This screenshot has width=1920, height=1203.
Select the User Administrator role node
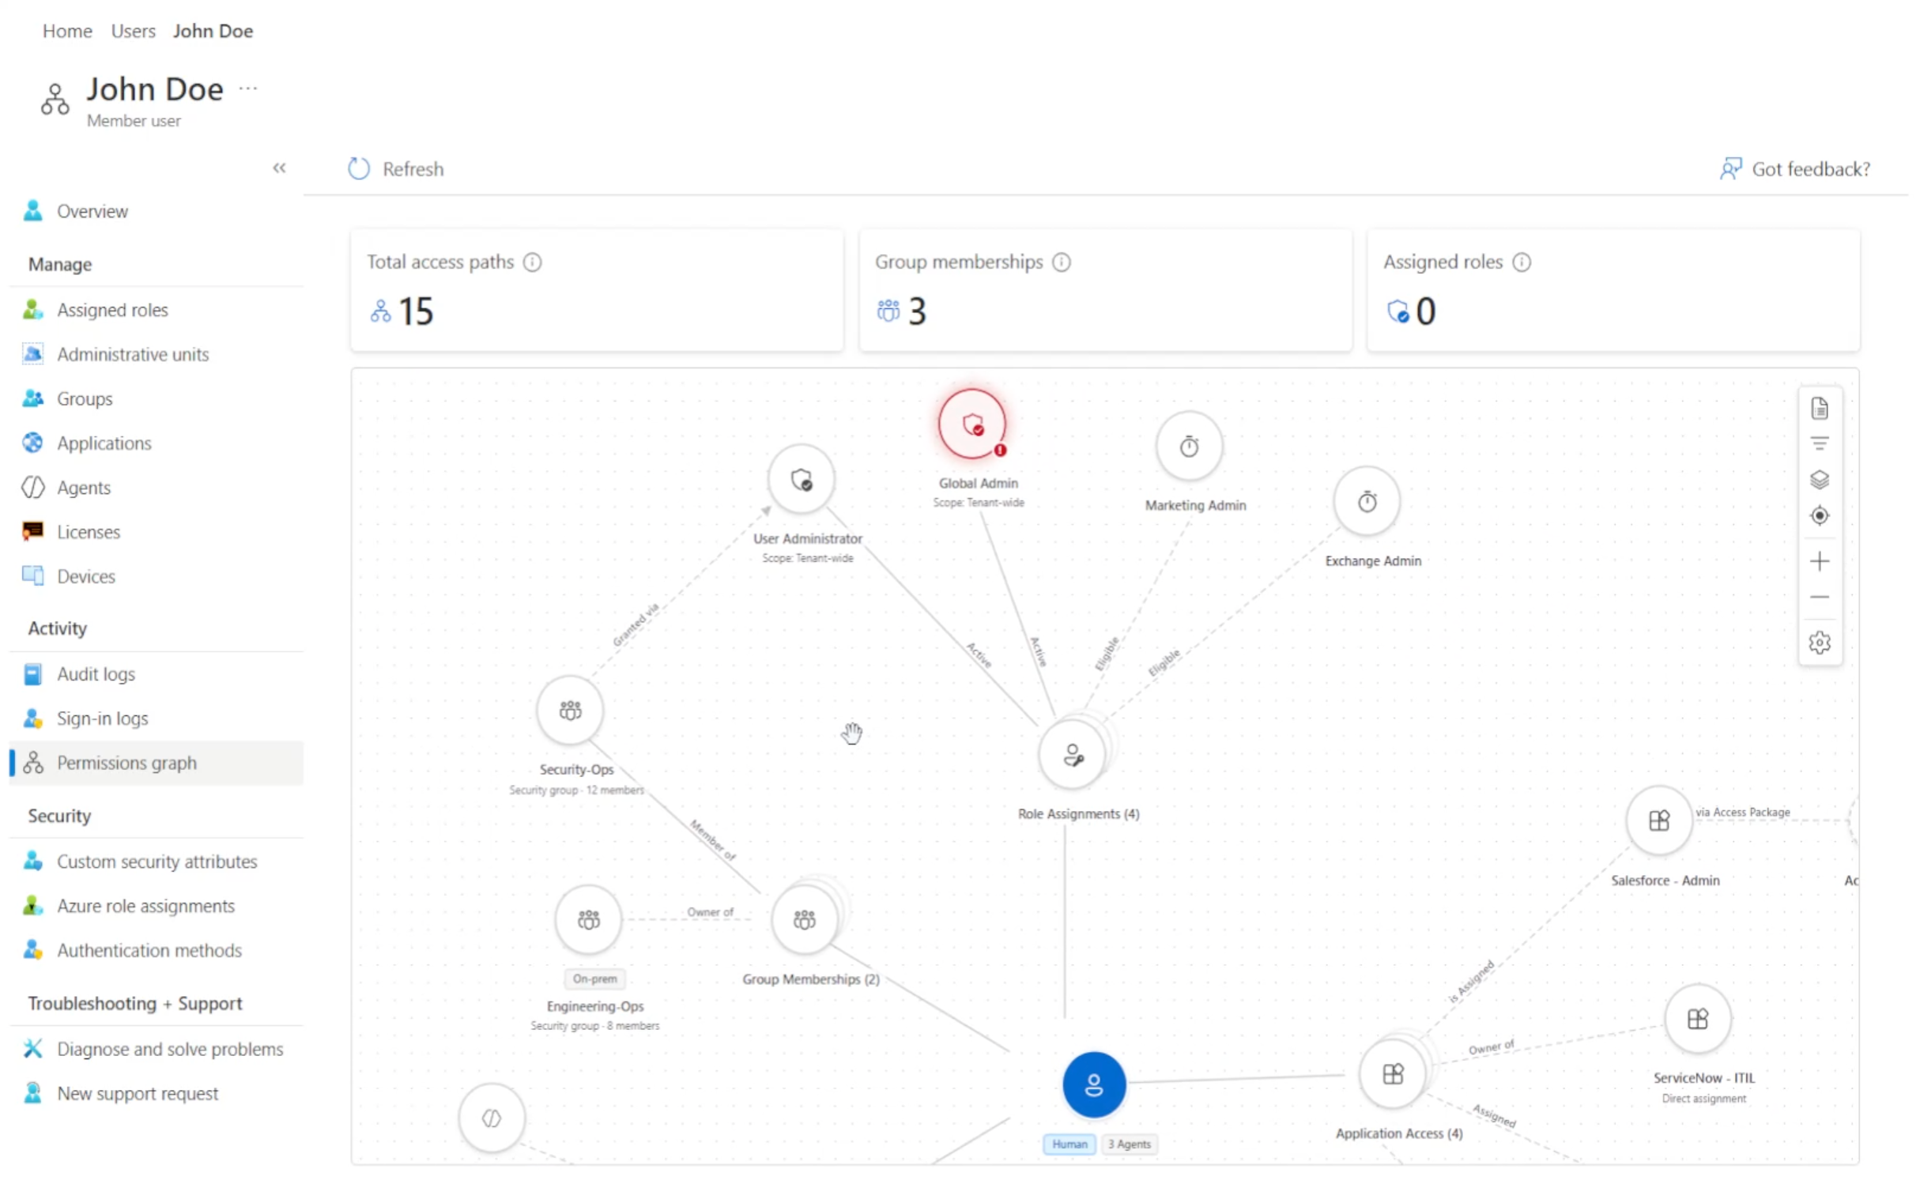click(x=801, y=479)
